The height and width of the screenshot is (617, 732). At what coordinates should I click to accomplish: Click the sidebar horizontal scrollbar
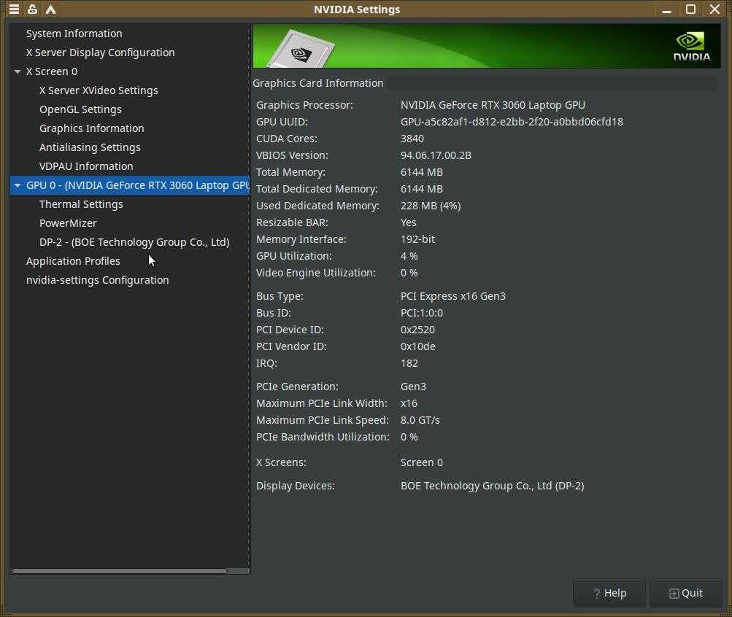coord(120,571)
